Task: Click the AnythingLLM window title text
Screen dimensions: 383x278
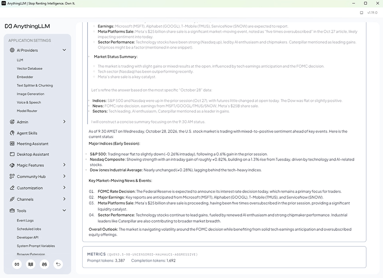Action: [41, 4]
